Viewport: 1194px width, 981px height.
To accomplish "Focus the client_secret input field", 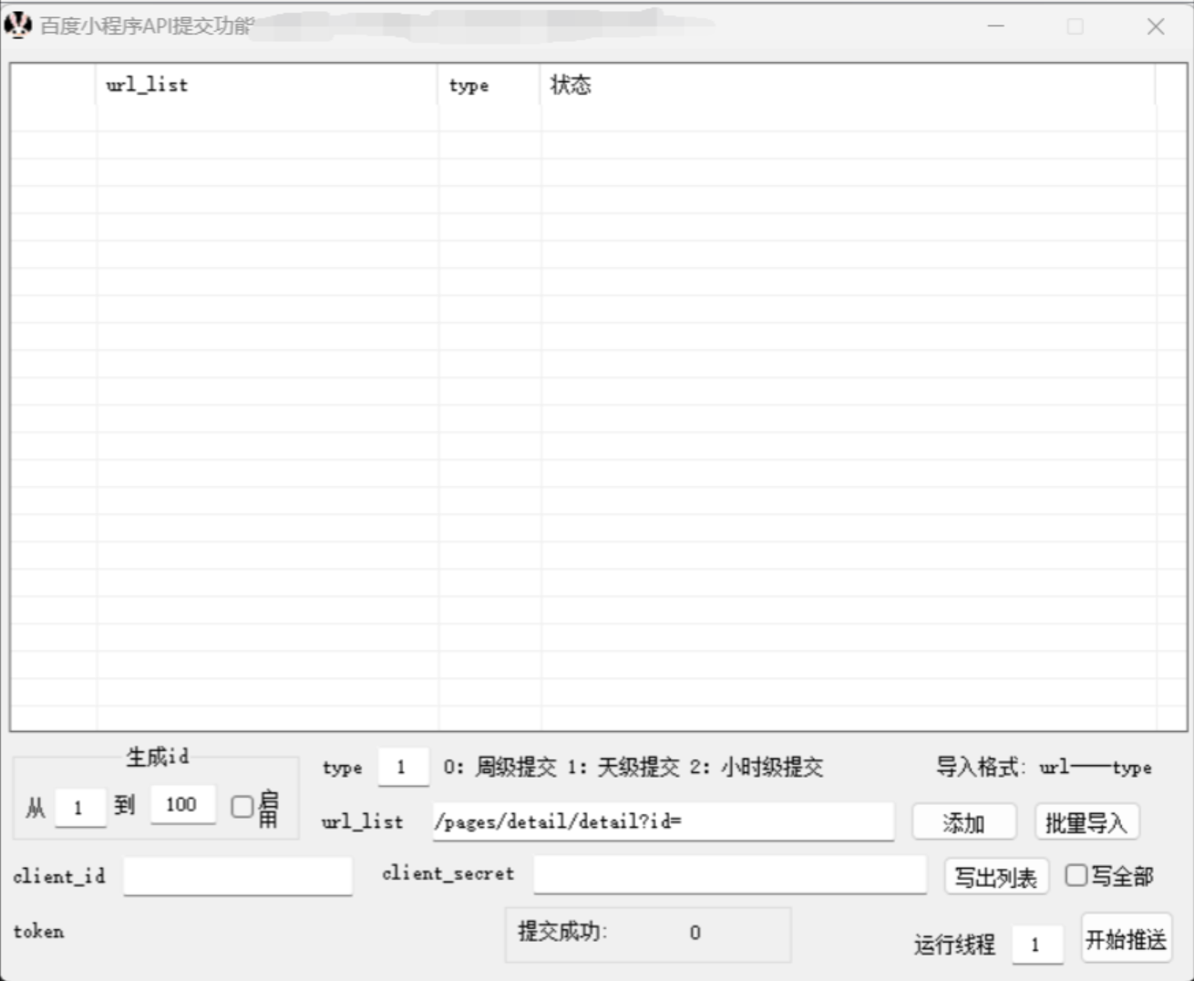I will [729, 875].
